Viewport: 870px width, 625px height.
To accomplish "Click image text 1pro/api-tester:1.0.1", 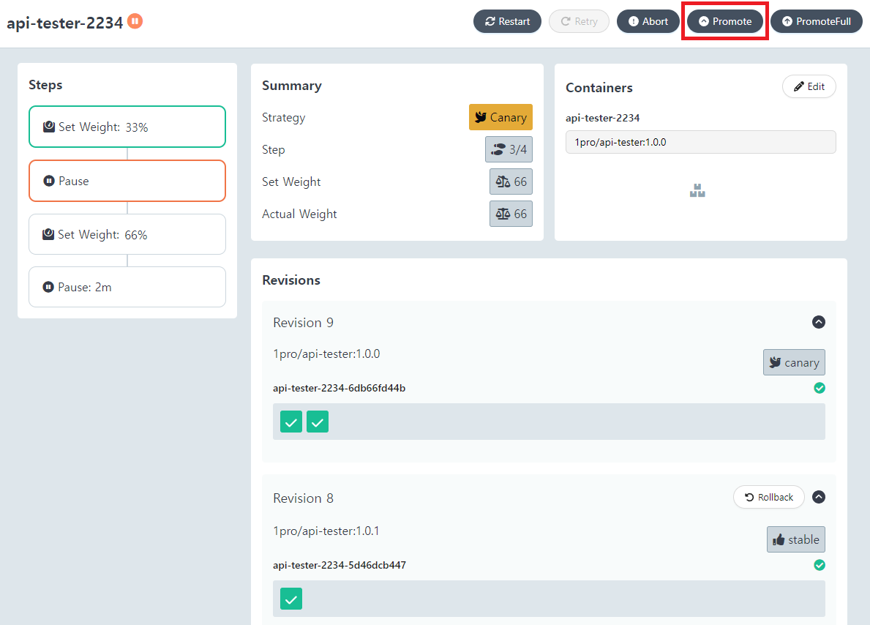I will (x=326, y=531).
